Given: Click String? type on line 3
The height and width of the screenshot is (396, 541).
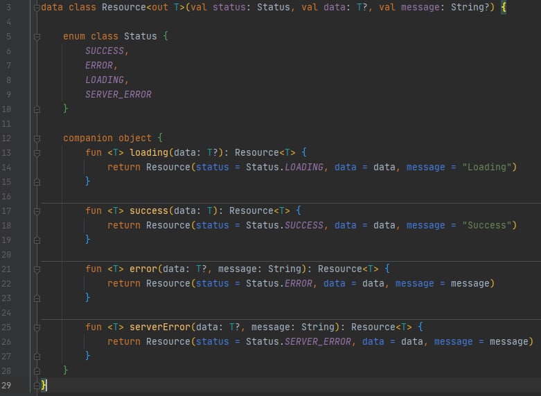Looking at the screenshot, I should click(x=470, y=7).
